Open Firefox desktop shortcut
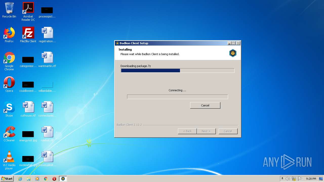The height and width of the screenshot is (182, 324). tap(9, 35)
